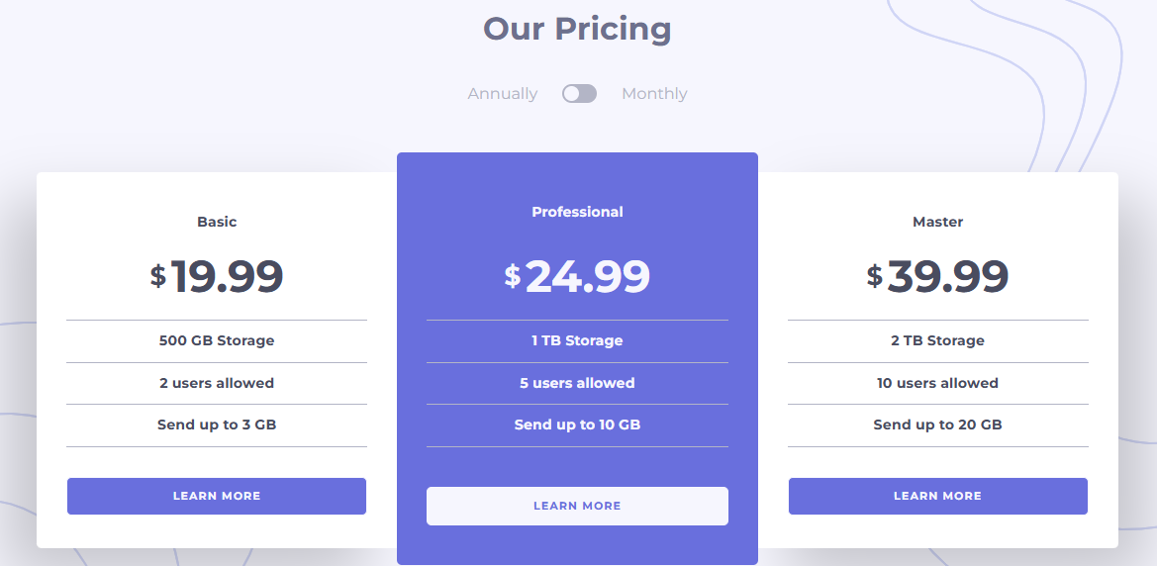Image resolution: width=1157 pixels, height=566 pixels.
Task: Click the Basic plan title
Action: coord(217,222)
